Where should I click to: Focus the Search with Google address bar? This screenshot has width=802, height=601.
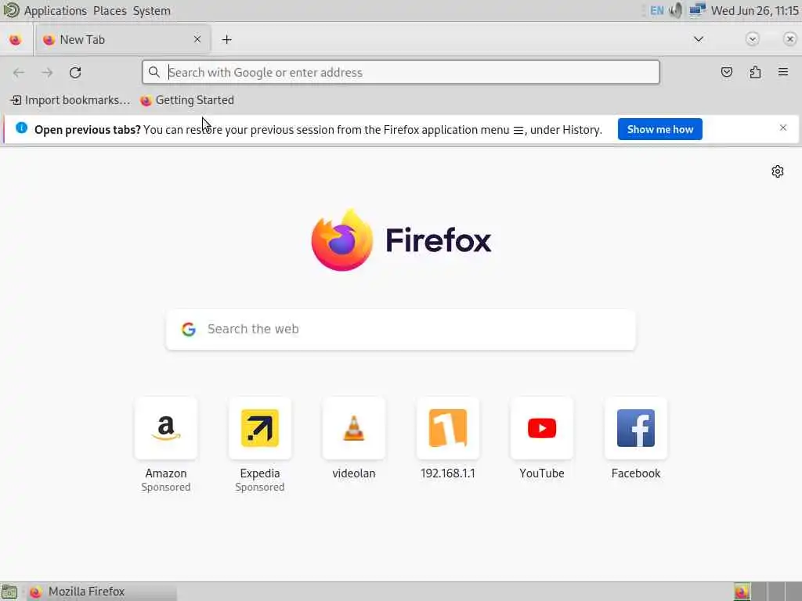(401, 72)
